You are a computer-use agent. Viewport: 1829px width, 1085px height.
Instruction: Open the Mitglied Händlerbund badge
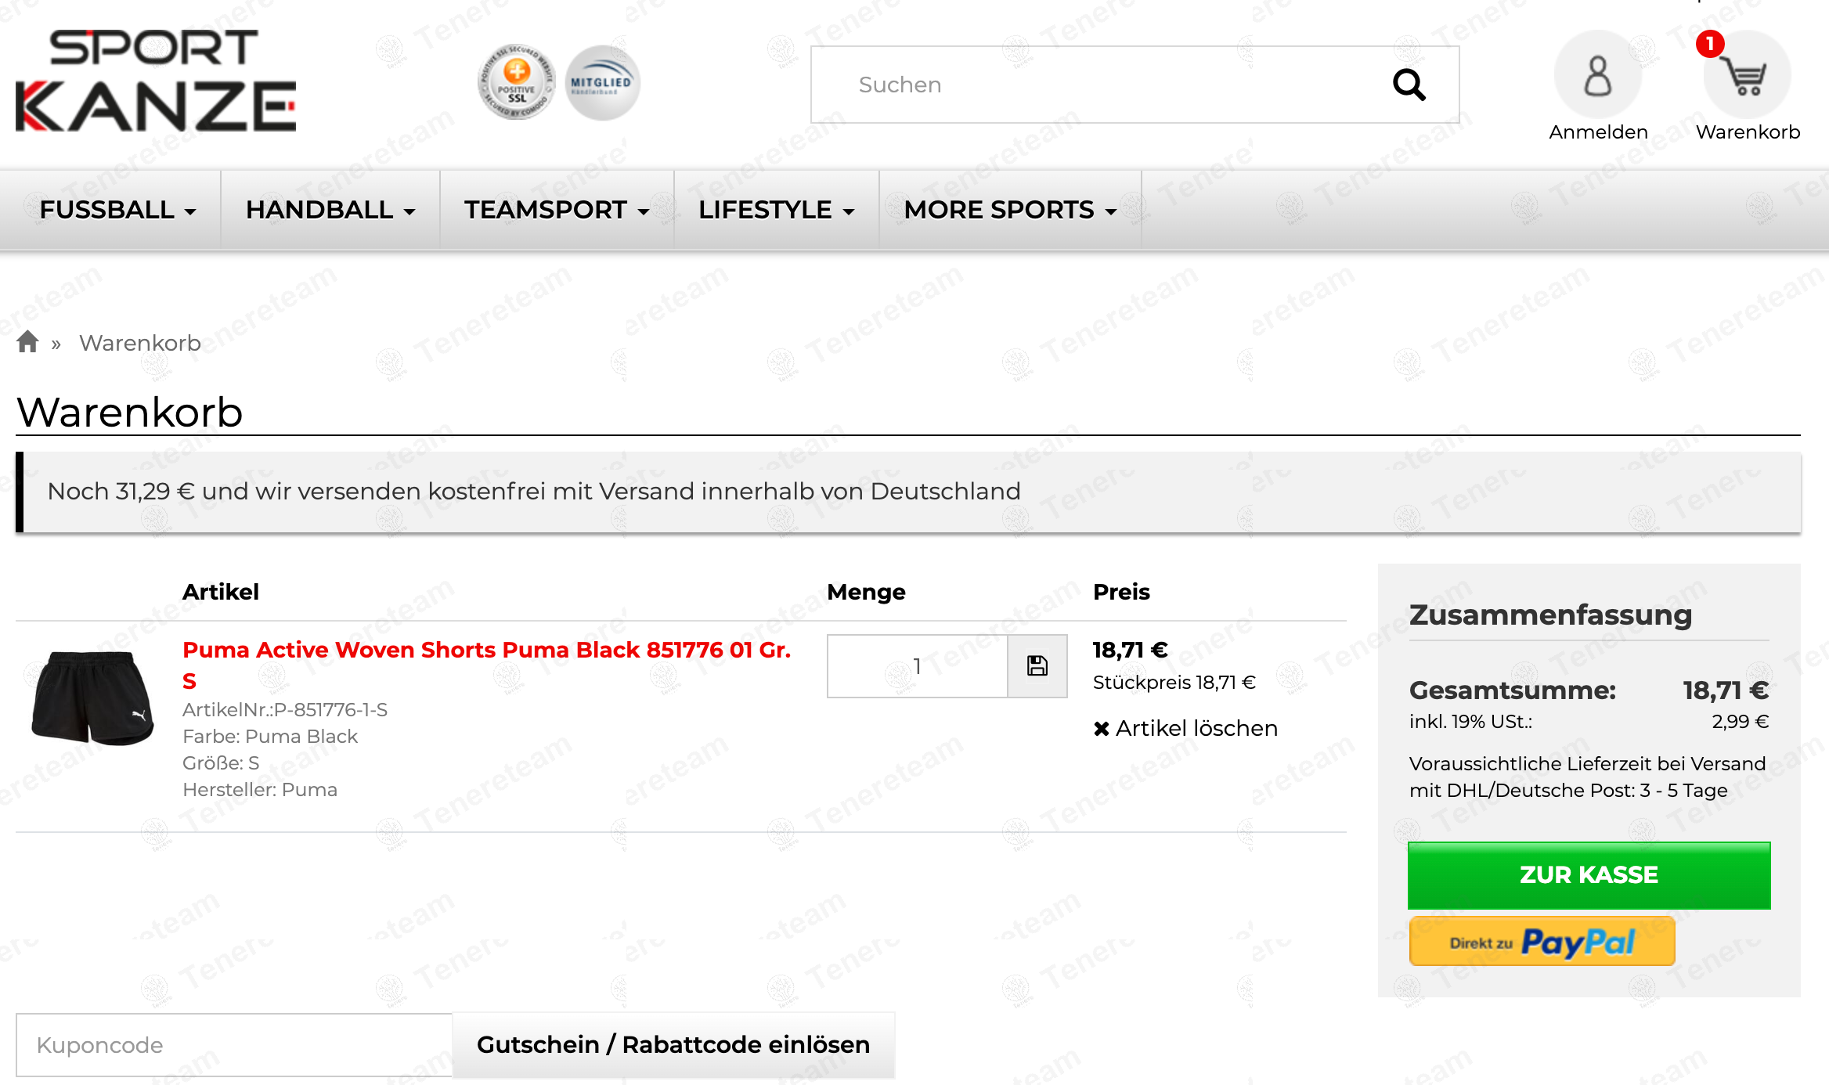[602, 82]
